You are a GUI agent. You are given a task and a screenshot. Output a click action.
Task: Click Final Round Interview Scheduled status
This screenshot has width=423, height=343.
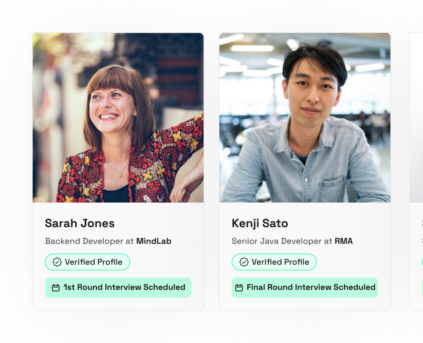(305, 288)
